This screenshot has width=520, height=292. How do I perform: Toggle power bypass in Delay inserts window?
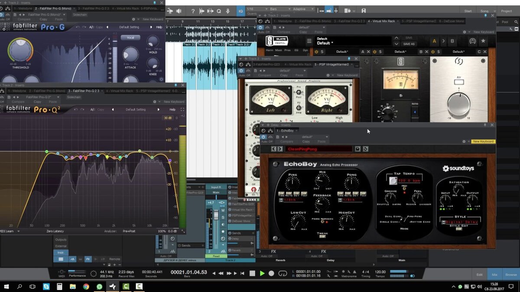coord(263,137)
